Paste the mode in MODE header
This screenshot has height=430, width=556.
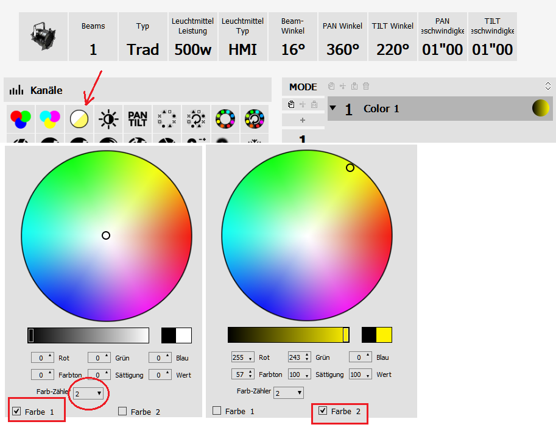(x=354, y=86)
